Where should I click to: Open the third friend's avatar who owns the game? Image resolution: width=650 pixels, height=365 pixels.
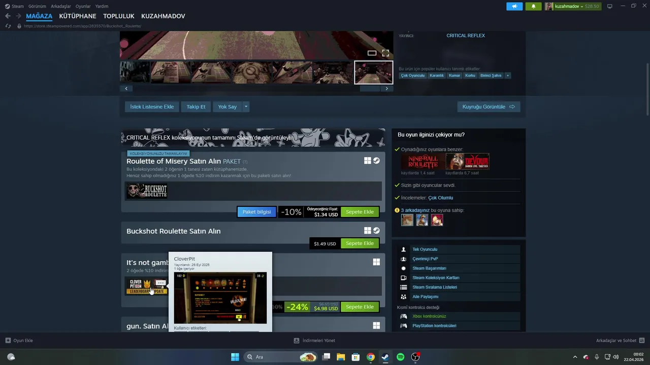pyautogui.click(x=437, y=220)
